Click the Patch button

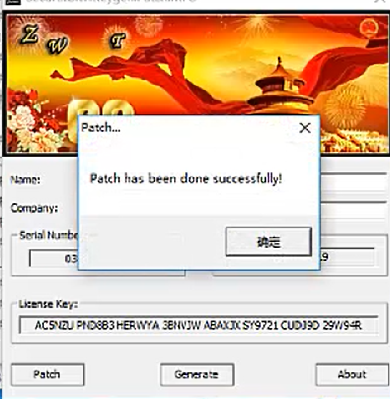47,375
